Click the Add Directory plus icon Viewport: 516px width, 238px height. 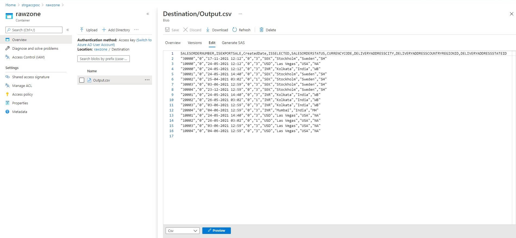pos(104,30)
